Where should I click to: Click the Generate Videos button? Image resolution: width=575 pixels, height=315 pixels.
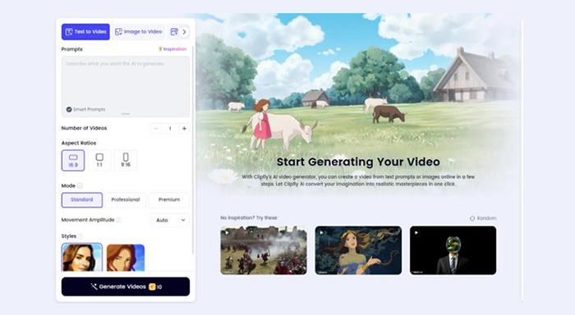(x=126, y=286)
